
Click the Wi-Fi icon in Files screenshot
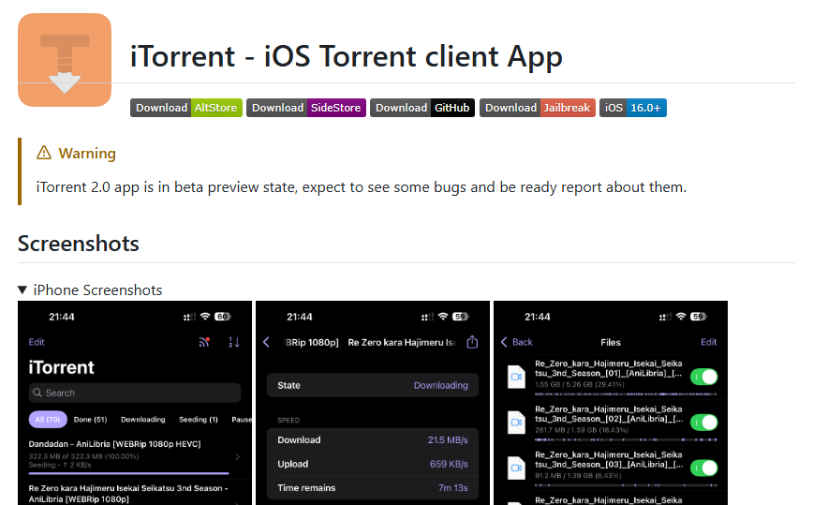(681, 317)
